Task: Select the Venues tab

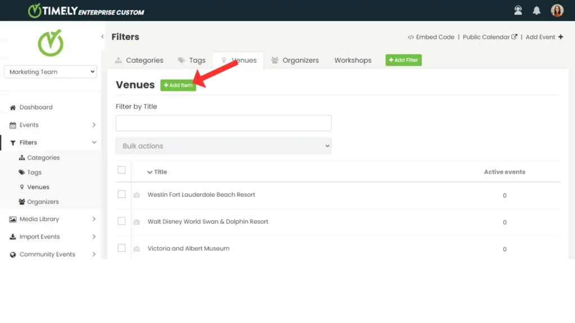Action: coord(238,60)
